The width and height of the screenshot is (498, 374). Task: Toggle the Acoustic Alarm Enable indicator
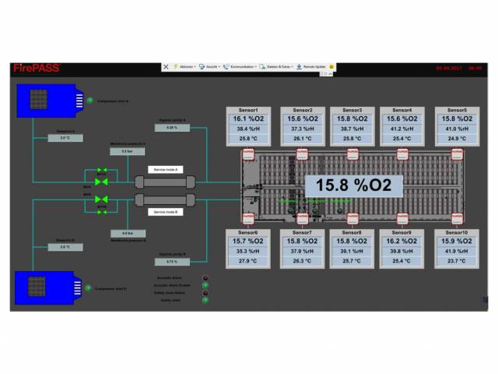(205, 285)
